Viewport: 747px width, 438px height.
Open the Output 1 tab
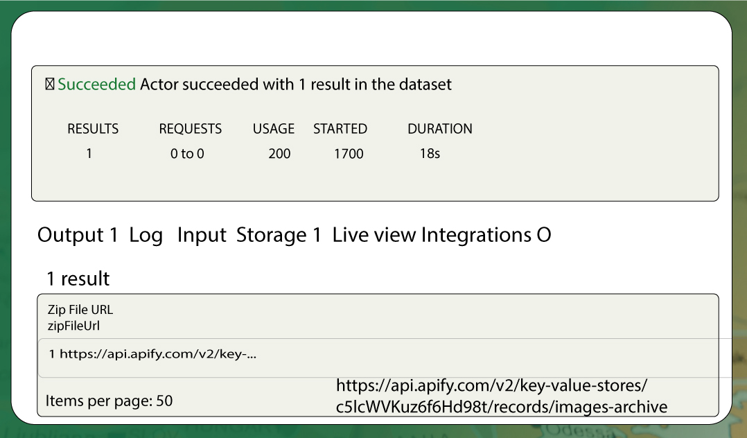coord(78,235)
